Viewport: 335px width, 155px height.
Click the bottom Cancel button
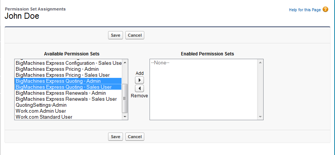[135, 137]
